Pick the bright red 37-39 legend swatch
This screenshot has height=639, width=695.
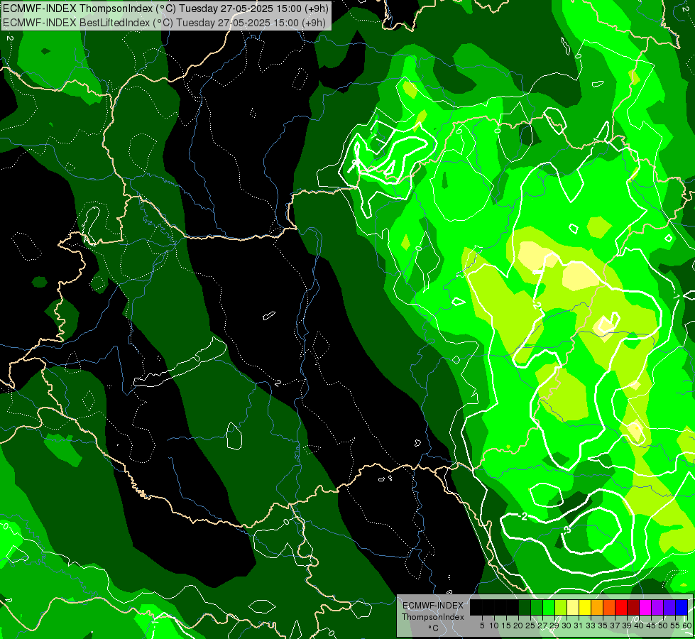(x=621, y=607)
